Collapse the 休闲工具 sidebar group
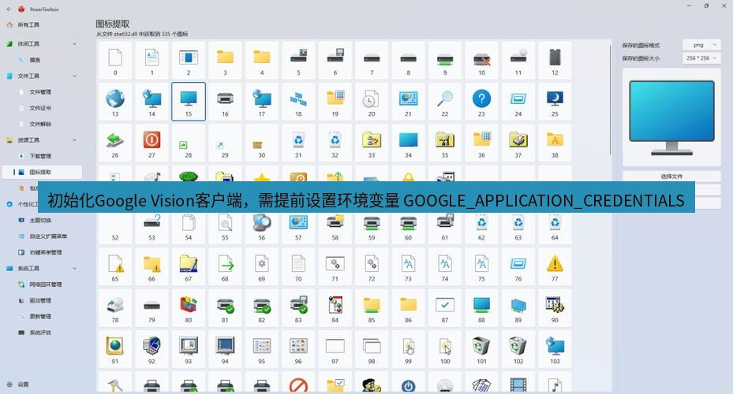The width and height of the screenshot is (733, 394). point(74,44)
